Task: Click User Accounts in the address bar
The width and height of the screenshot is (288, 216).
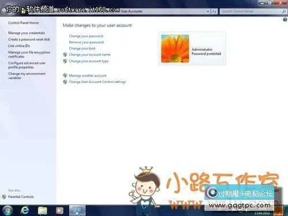Action: point(131,12)
